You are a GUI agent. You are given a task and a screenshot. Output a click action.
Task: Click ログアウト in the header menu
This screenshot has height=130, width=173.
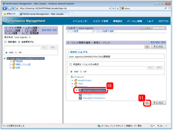point(164,21)
